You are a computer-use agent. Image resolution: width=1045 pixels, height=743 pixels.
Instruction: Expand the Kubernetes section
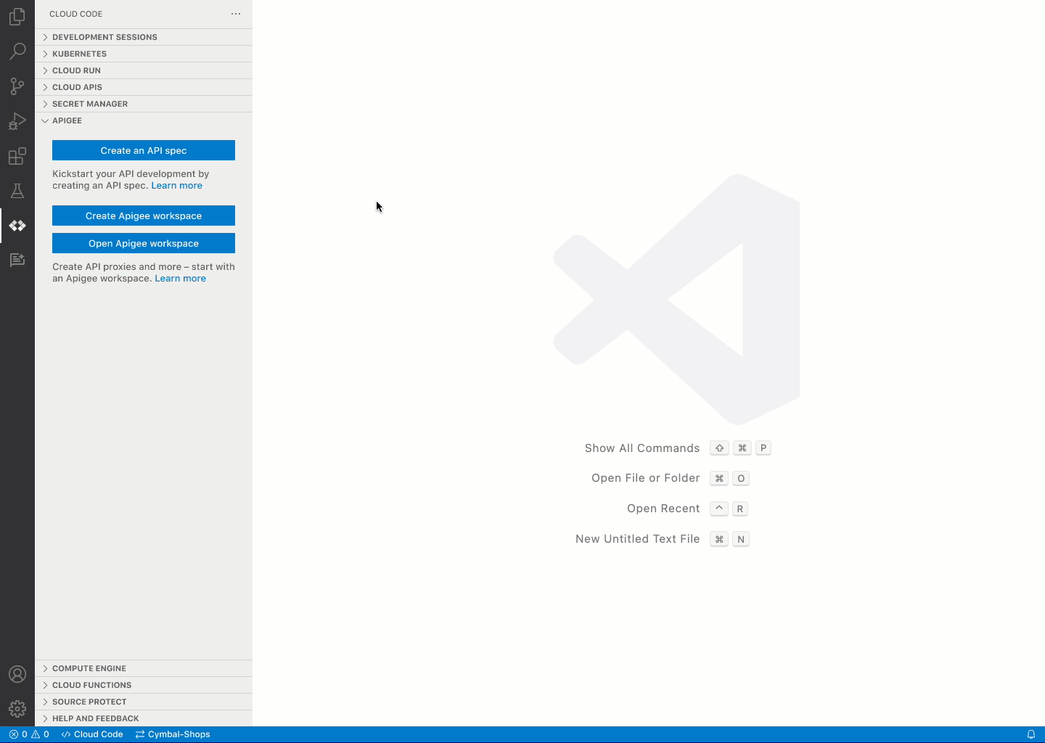coord(79,54)
